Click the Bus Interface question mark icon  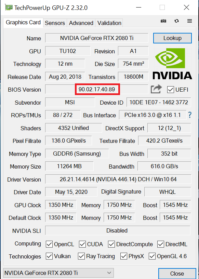190,115
